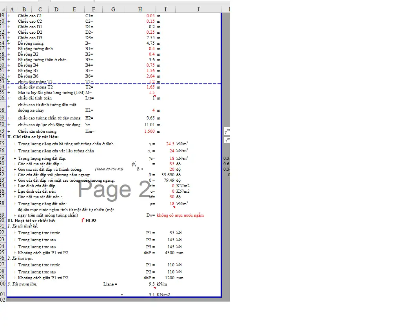Select the column J header
Screen dimensions: 406x329
[x=198, y=9]
